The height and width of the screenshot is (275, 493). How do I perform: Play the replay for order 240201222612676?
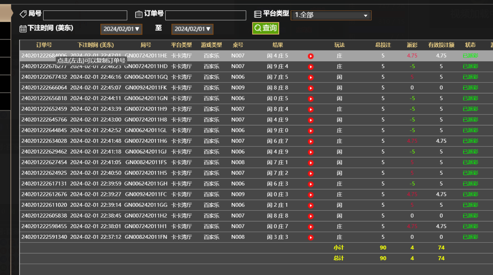pyautogui.click(x=310, y=195)
